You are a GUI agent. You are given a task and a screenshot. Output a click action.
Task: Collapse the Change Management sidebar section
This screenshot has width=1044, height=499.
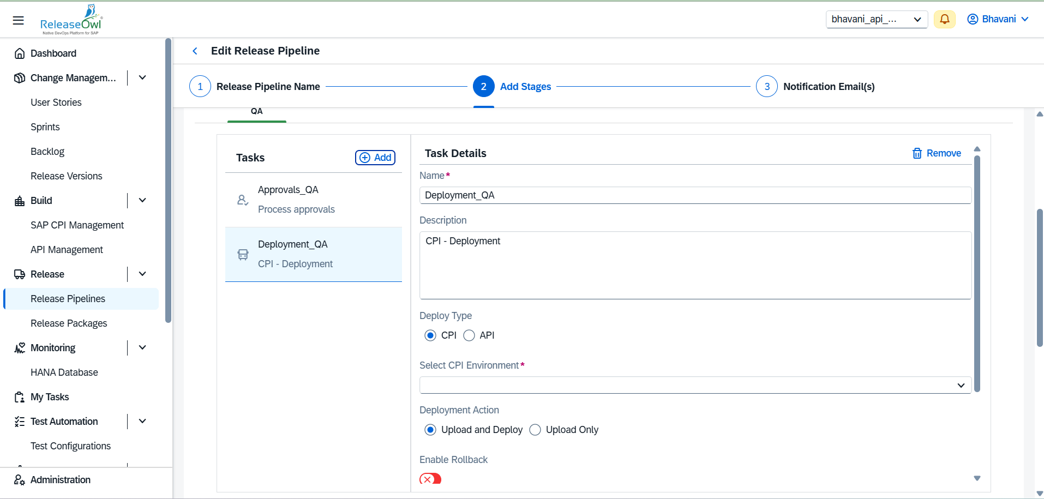142,78
